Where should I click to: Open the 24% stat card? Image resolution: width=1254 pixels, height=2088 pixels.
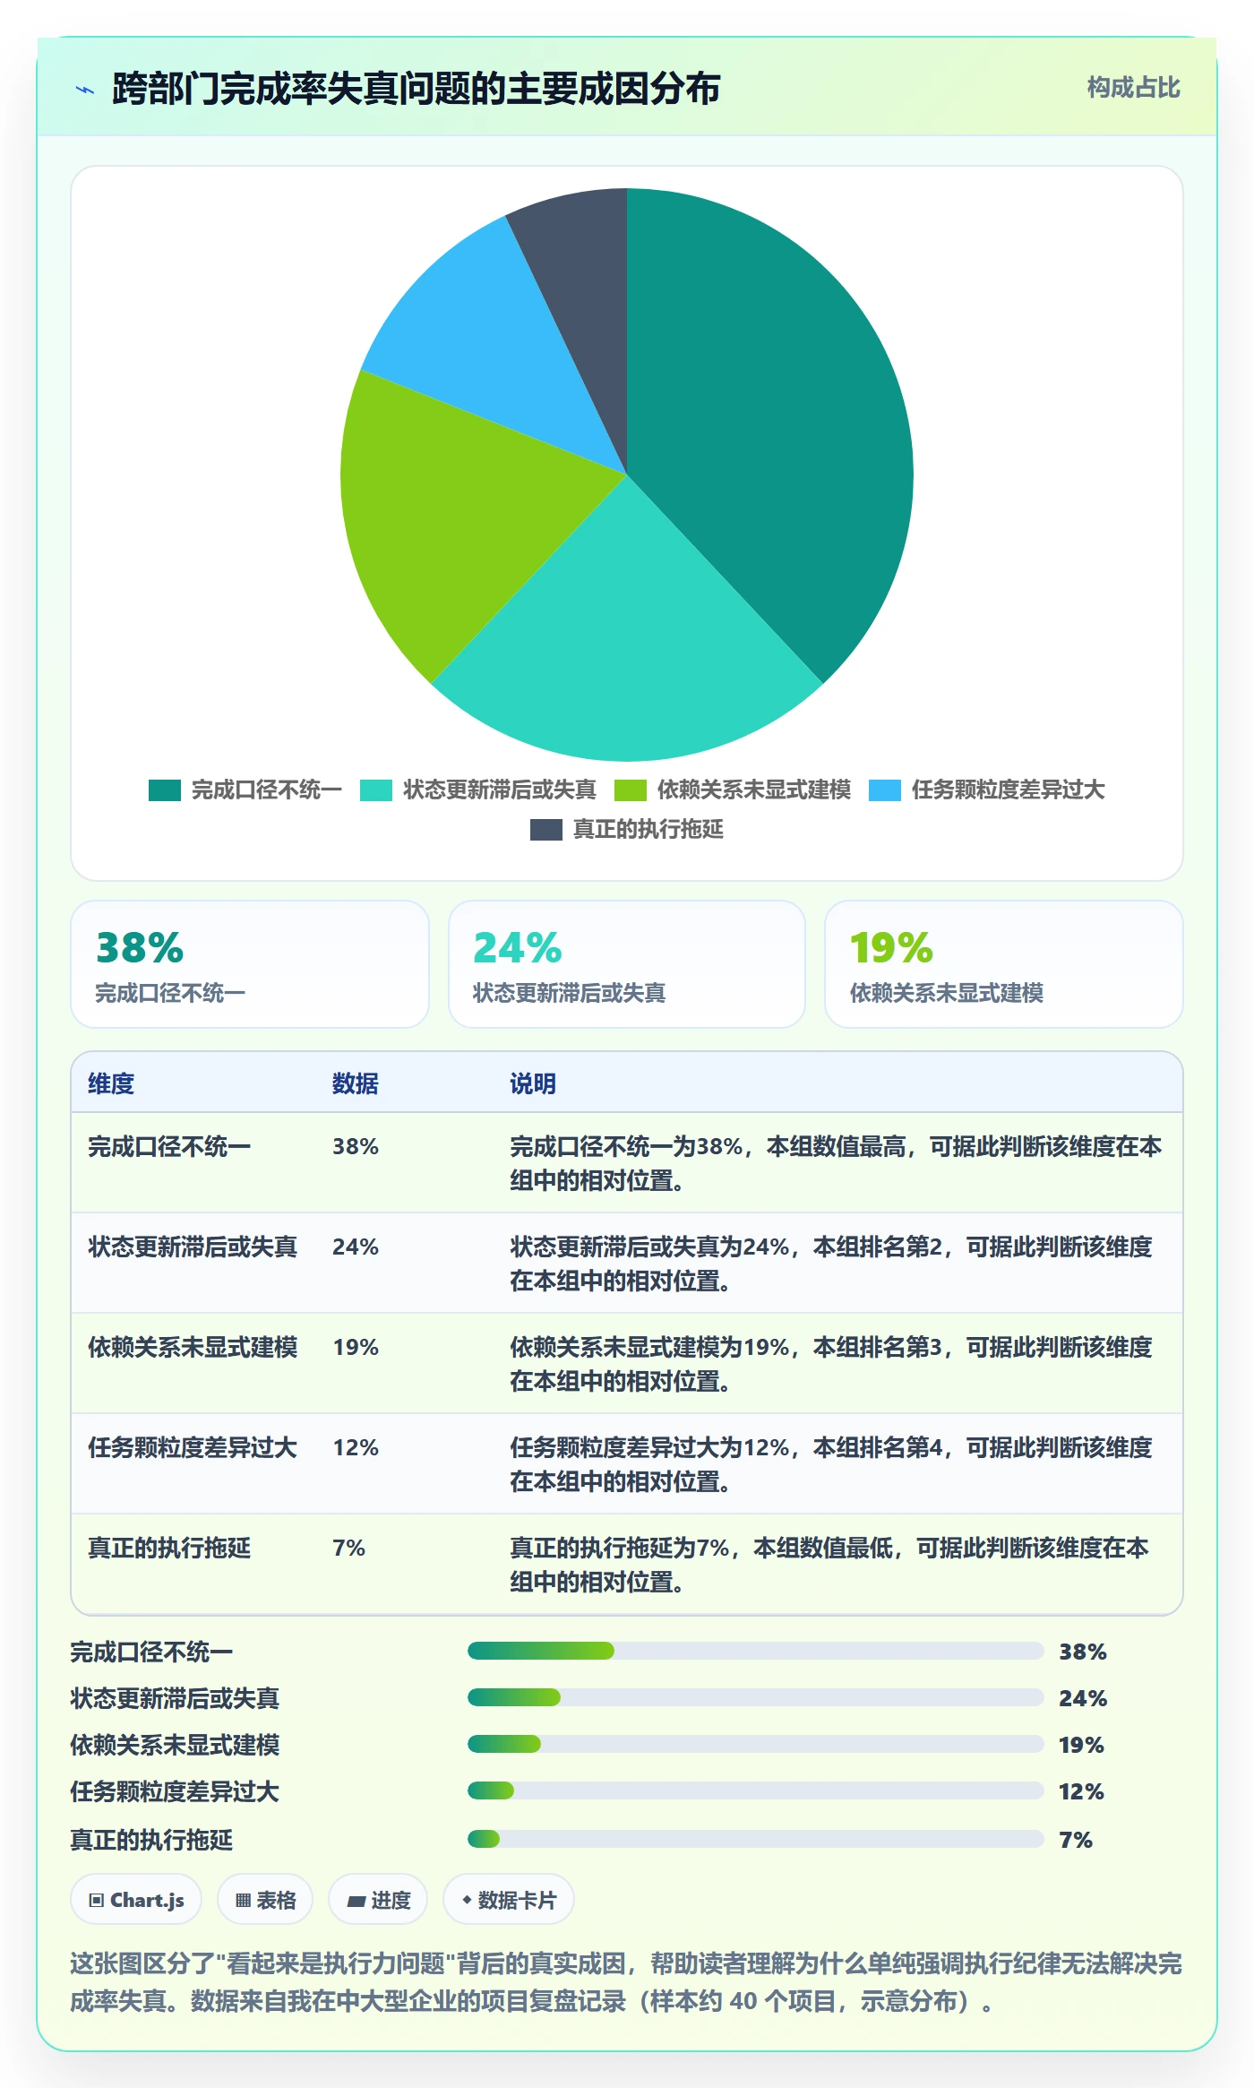[x=627, y=964]
